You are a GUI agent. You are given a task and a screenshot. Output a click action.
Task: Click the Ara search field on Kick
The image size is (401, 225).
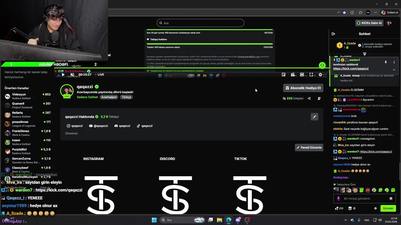pyautogui.click(x=200, y=23)
